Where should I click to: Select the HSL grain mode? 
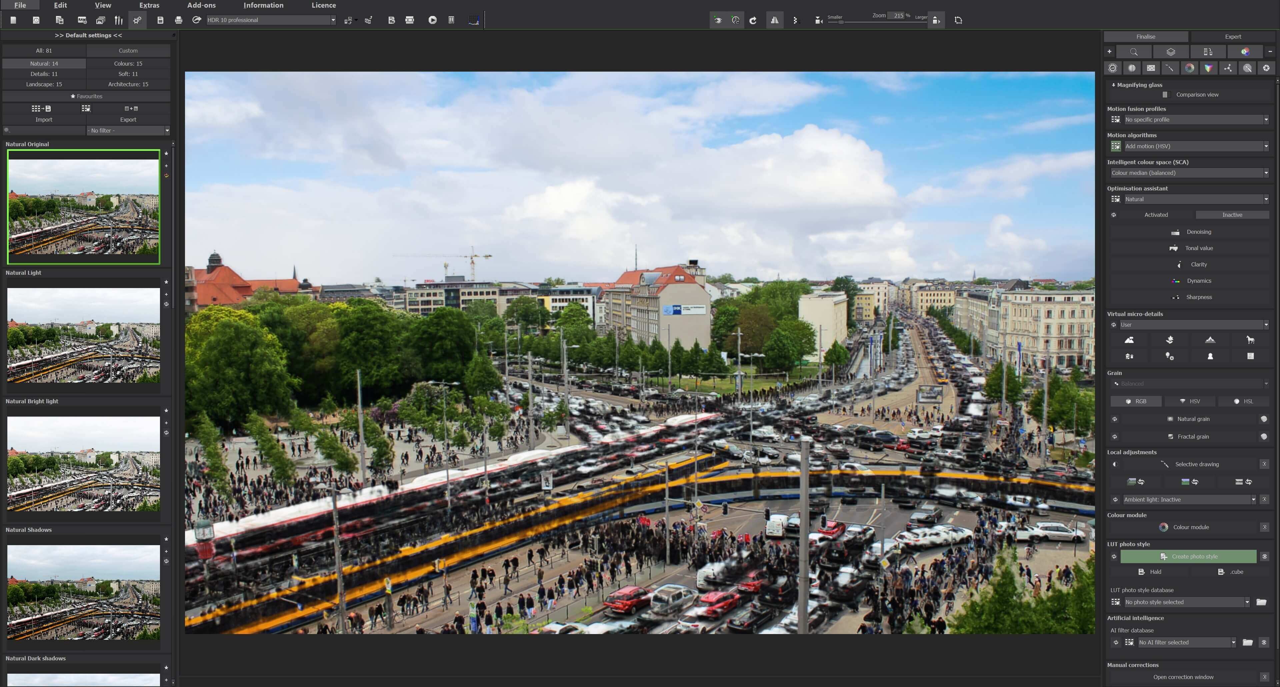pos(1244,401)
